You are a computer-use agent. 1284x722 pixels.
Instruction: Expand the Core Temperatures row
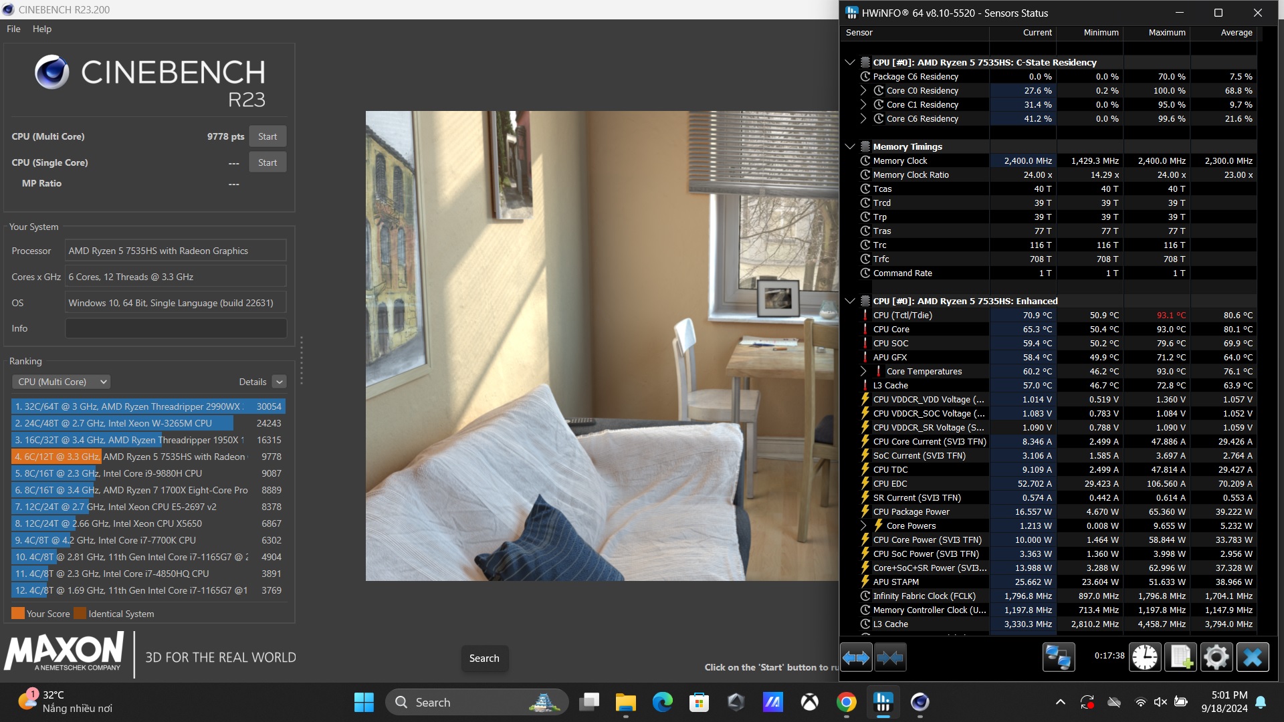point(863,371)
